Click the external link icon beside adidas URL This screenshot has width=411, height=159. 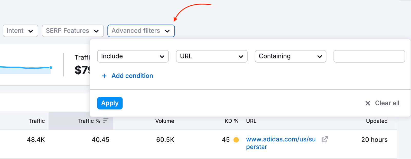tap(325, 139)
